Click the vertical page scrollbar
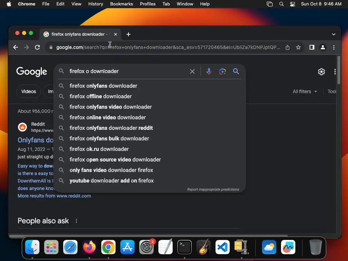The image size is (348, 261). pyautogui.click(x=339, y=70)
